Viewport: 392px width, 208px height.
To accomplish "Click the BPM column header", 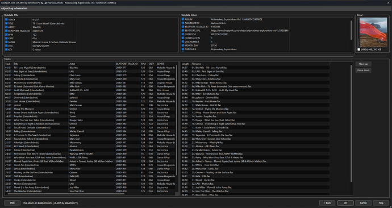I will 144,64.
